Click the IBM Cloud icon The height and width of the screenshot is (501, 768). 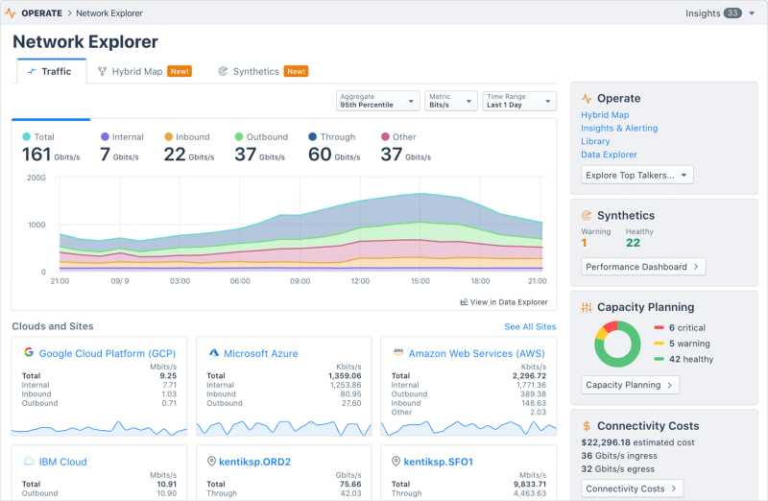click(29, 461)
